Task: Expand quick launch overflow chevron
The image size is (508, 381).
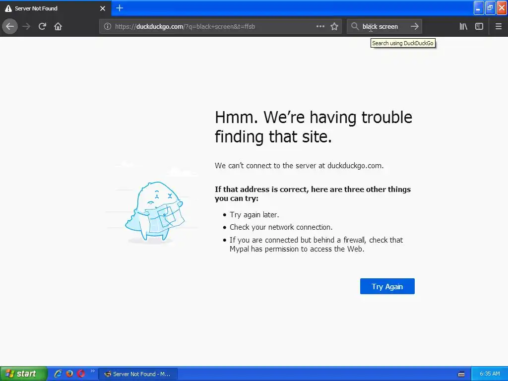Action: pos(93,371)
